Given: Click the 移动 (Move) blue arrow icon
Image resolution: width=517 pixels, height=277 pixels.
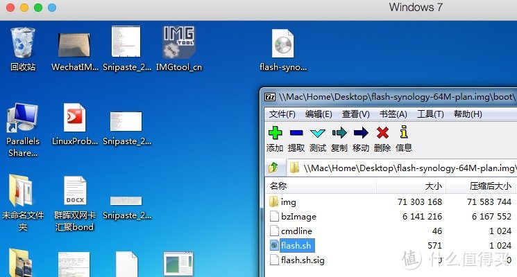Looking at the screenshot, I should [361, 133].
